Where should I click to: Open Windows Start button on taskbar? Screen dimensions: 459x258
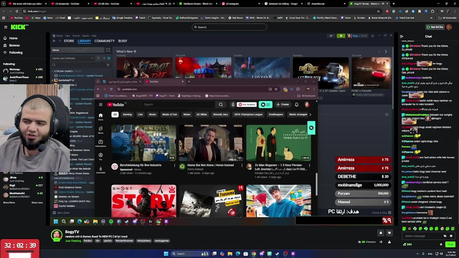pos(166,254)
